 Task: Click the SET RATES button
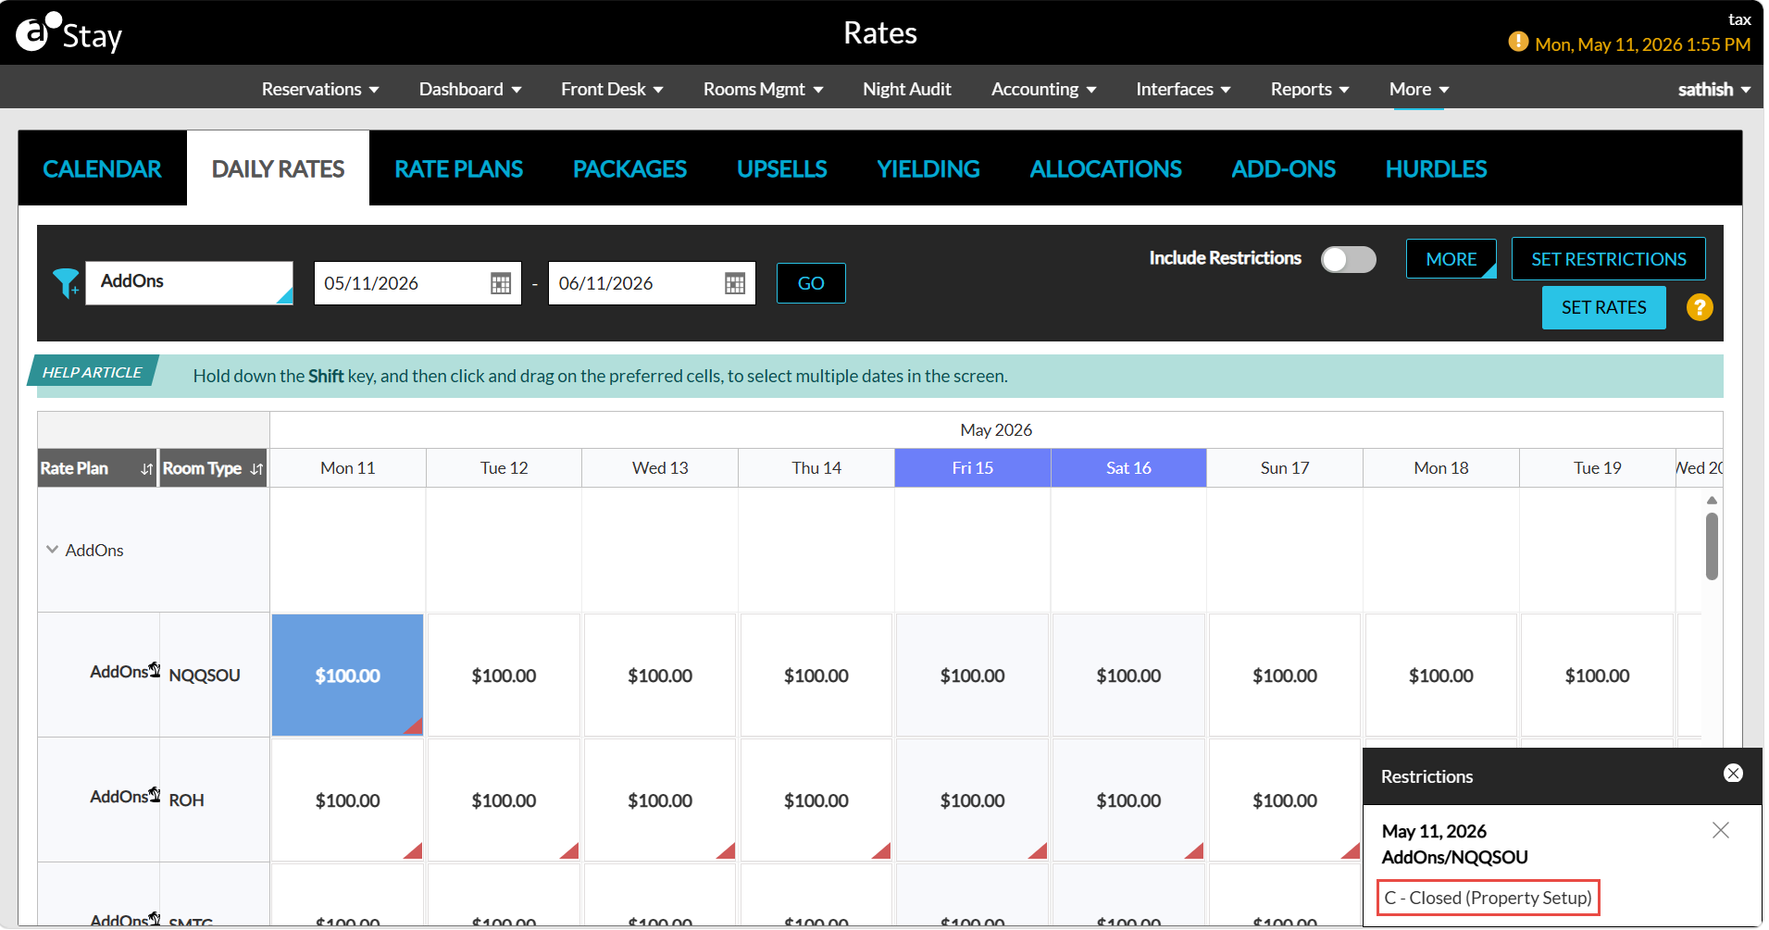(1604, 307)
